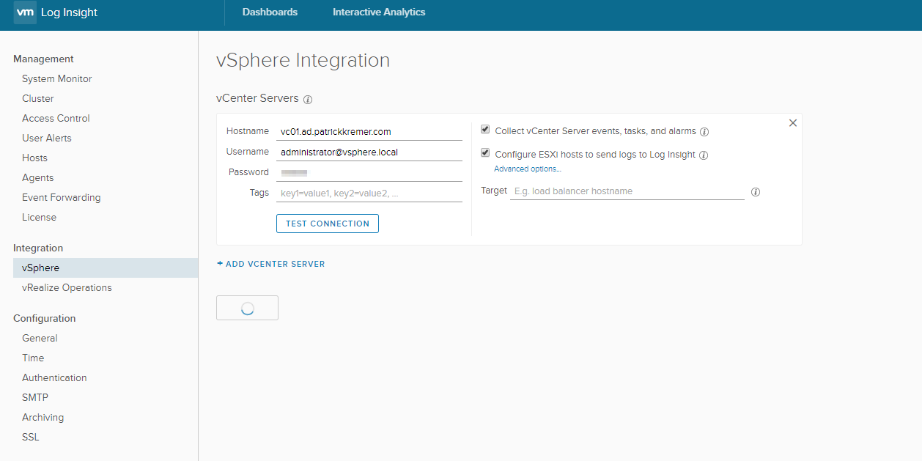922x461 pixels.
Task: Toggle Configure ESXi hosts to send logs checkbox
Action: 485,153
